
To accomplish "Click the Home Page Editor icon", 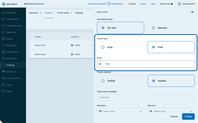I will 3,26.
